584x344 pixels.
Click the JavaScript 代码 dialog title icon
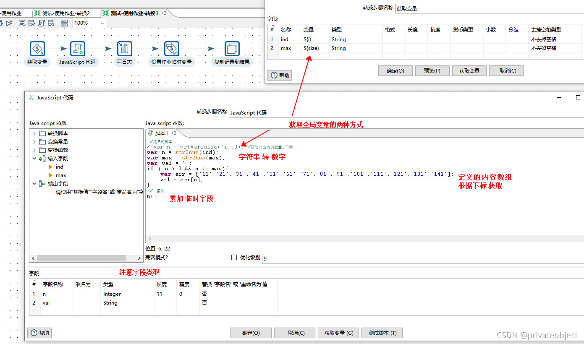pos(31,97)
